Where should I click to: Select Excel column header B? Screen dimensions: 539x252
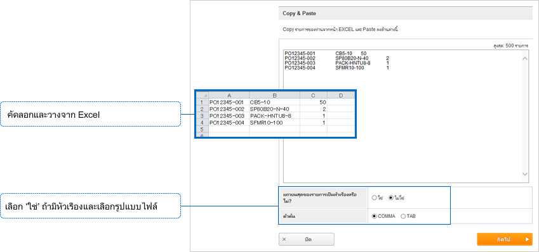pyautogui.click(x=275, y=96)
